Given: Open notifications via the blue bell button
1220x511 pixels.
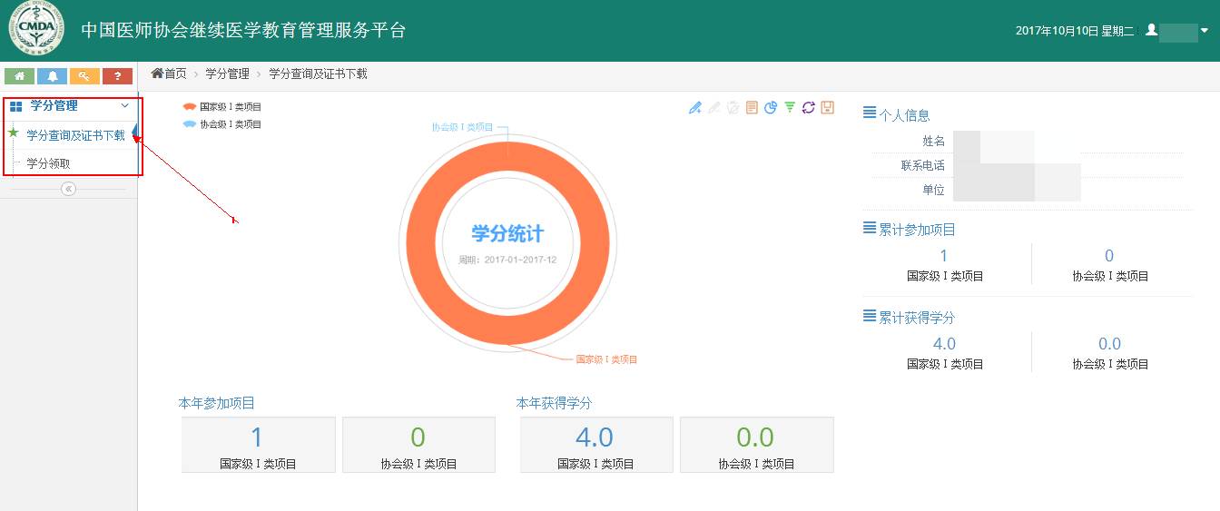Looking at the screenshot, I should pyautogui.click(x=52, y=76).
